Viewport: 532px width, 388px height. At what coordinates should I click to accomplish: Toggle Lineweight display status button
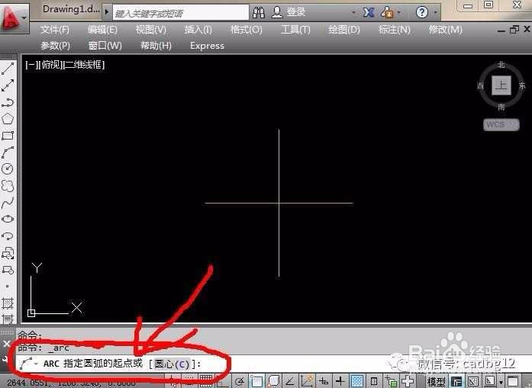(x=340, y=382)
